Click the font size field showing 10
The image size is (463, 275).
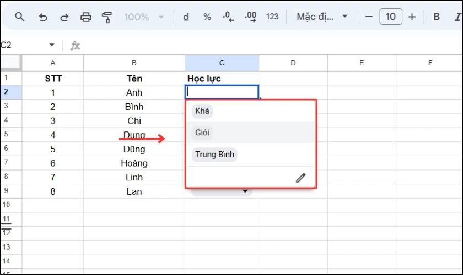(391, 16)
